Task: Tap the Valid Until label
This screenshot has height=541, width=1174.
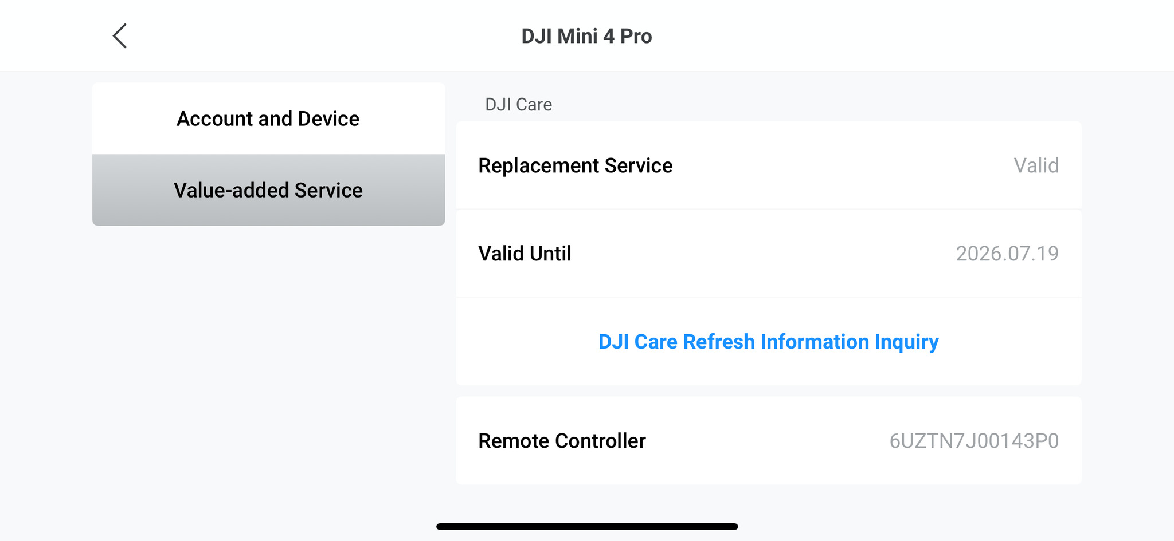Action: [x=525, y=254]
